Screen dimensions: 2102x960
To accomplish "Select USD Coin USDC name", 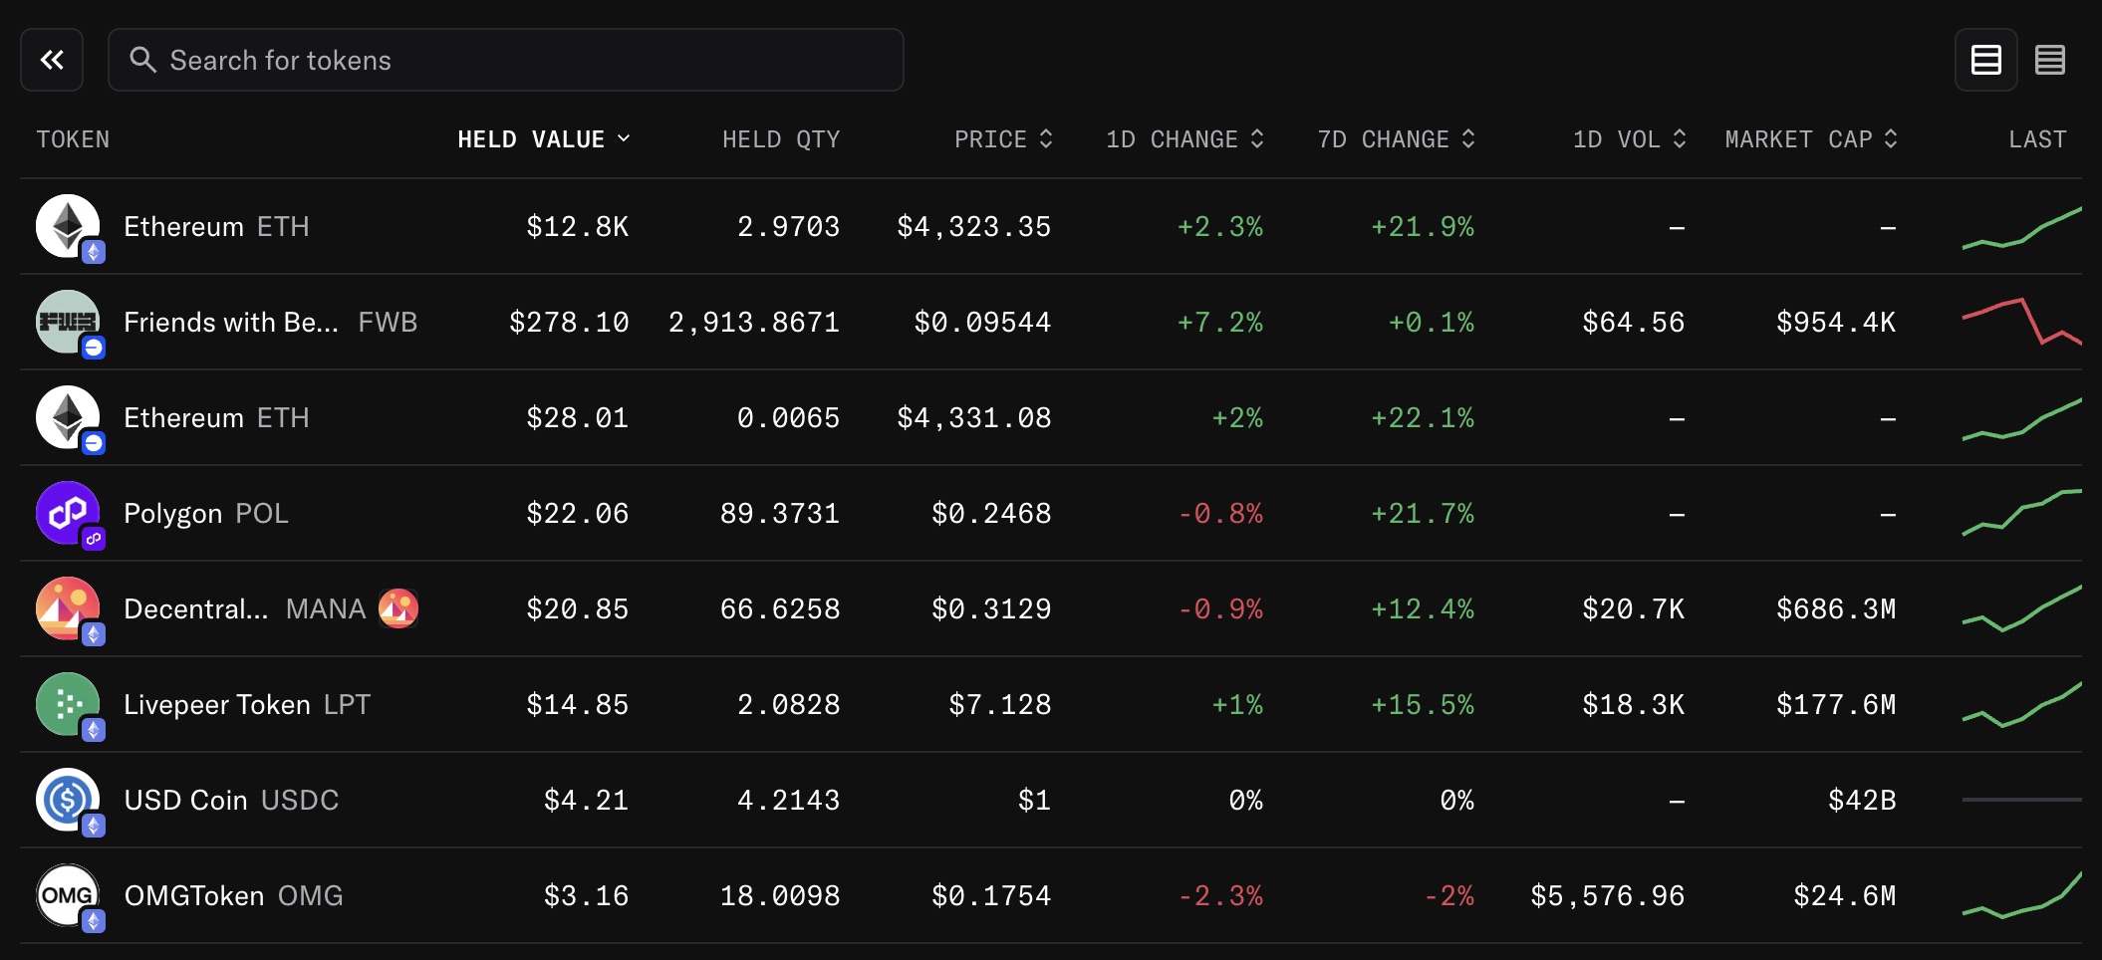I will pos(231,801).
